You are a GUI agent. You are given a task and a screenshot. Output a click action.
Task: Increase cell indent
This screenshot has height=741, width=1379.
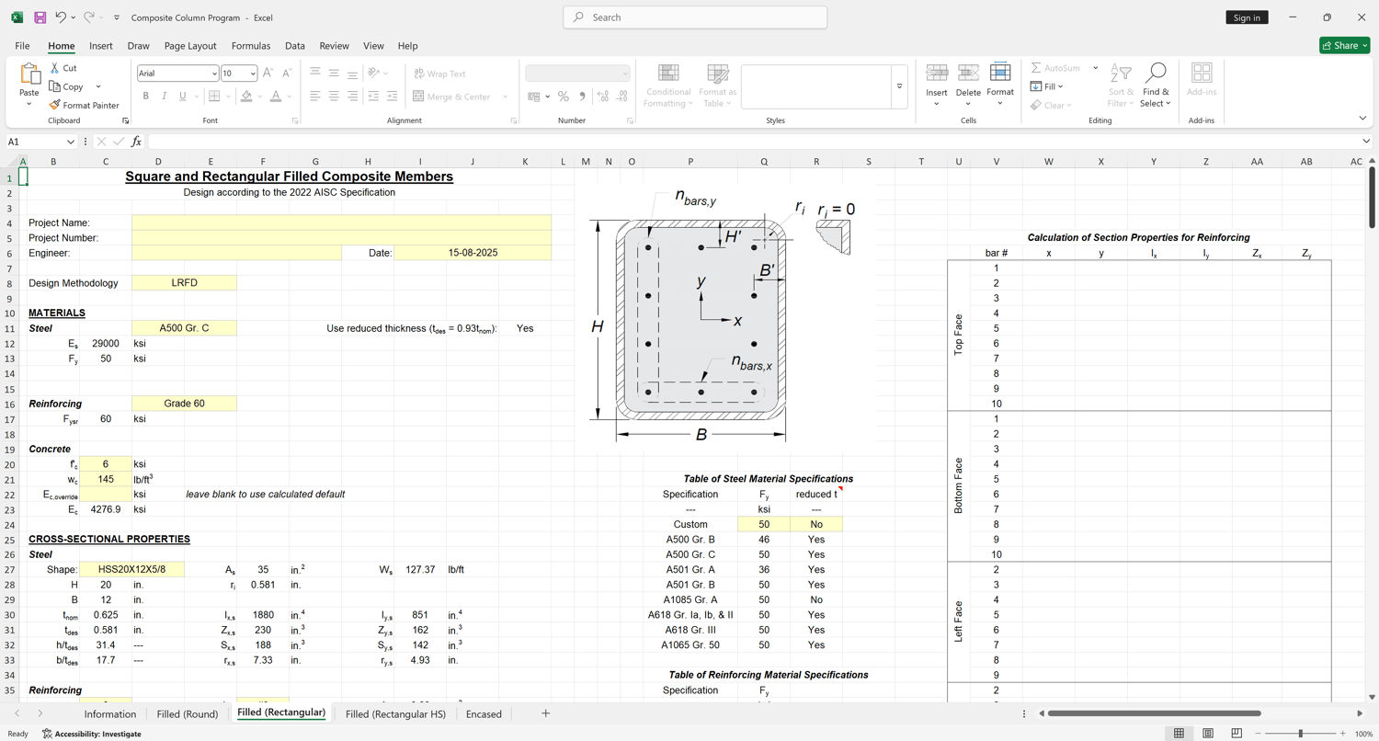pyautogui.click(x=393, y=97)
